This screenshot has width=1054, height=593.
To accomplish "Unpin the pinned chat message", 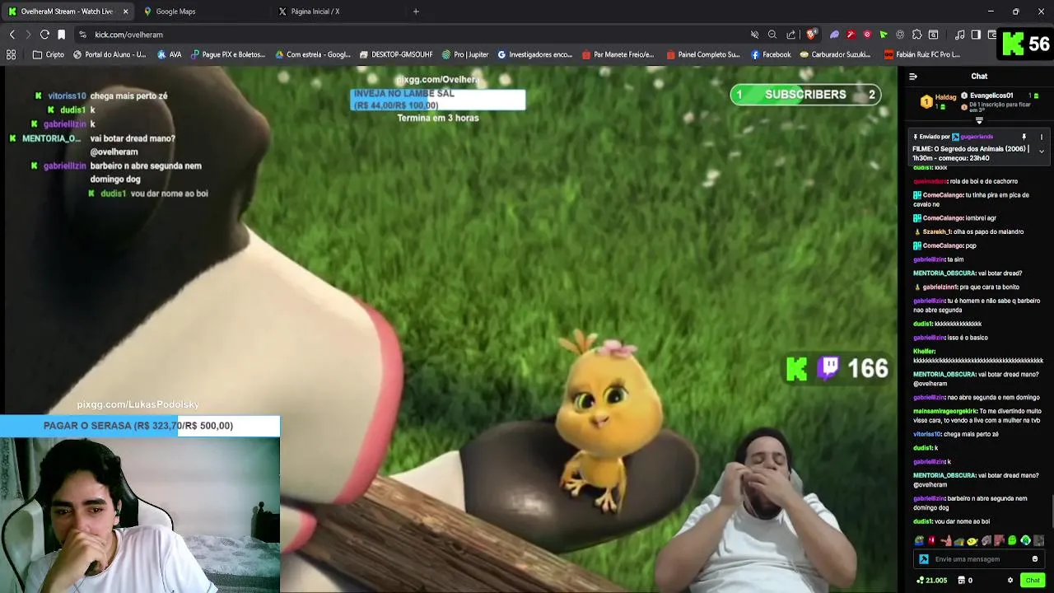I will pyautogui.click(x=1024, y=137).
